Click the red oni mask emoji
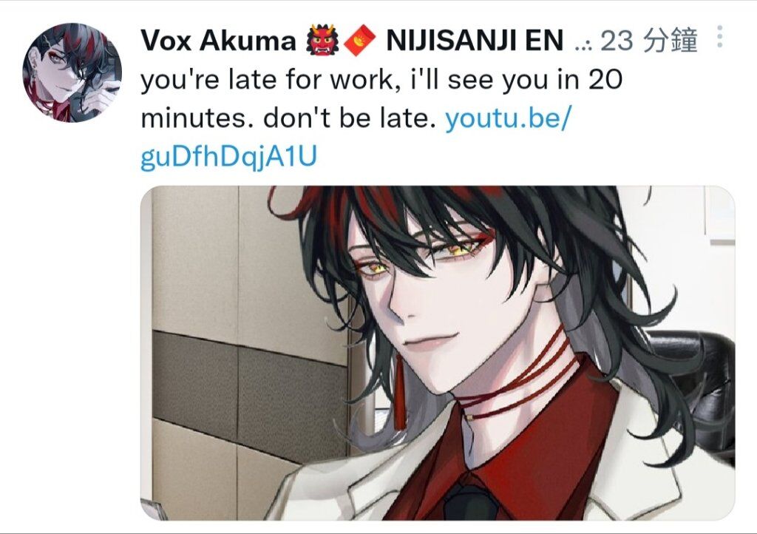 pyautogui.click(x=323, y=41)
